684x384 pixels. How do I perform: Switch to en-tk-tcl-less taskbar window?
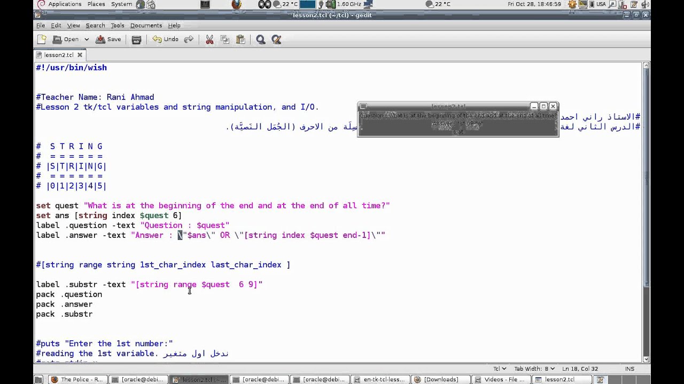380,380
